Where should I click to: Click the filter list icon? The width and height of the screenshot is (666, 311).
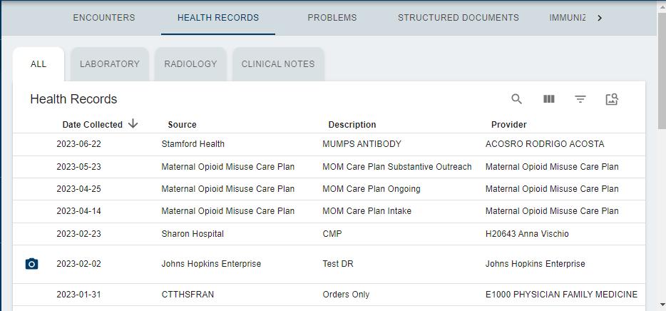580,99
